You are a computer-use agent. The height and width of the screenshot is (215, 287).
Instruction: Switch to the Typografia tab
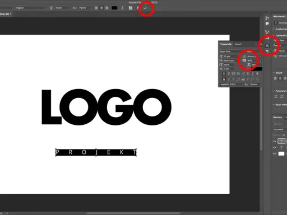225,44
